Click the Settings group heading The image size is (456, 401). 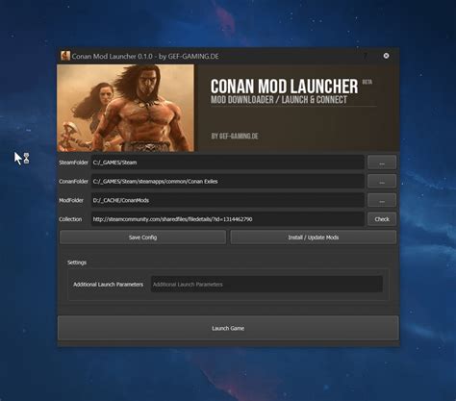[x=77, y=263]
